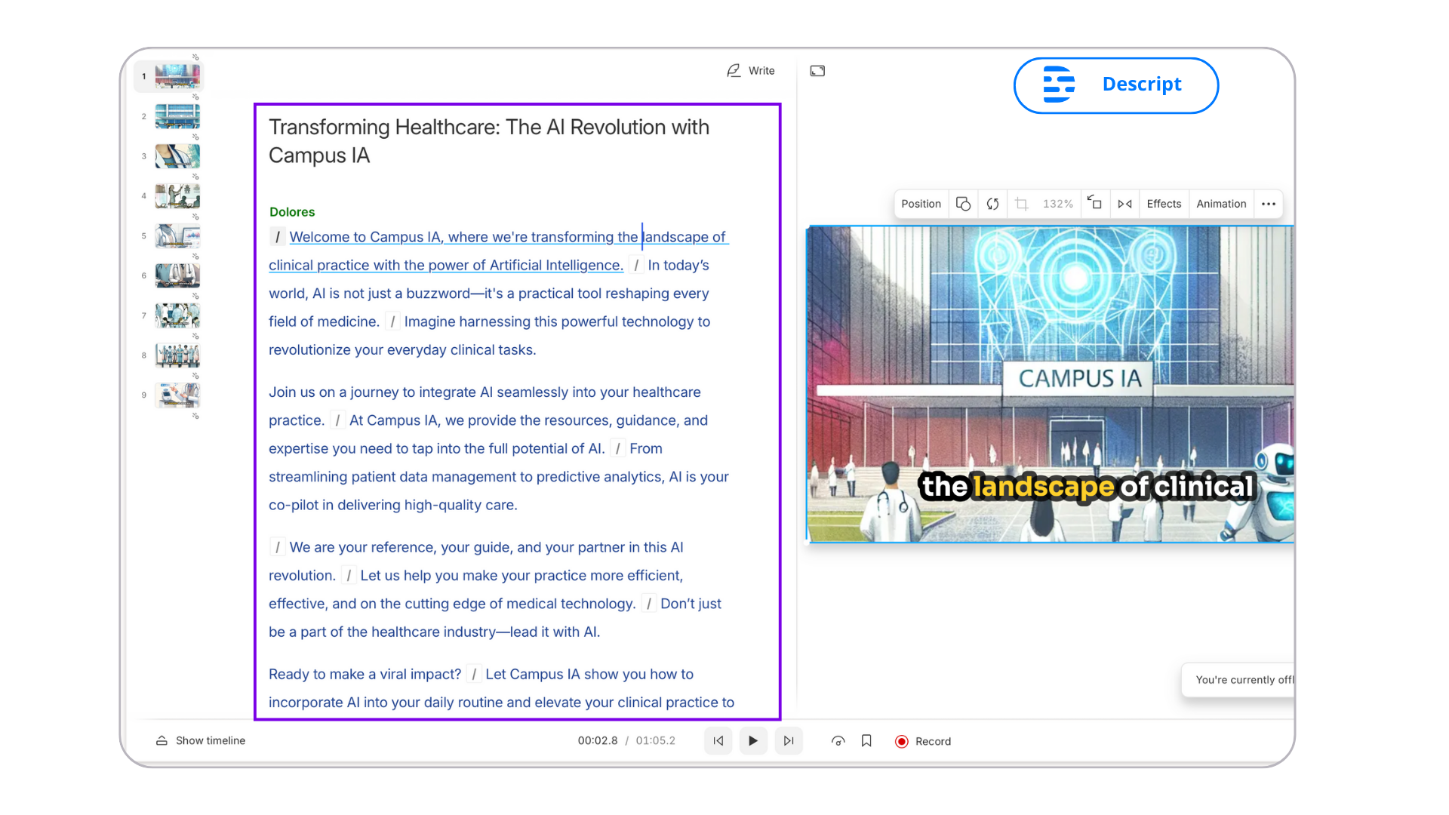Click the transition icon above scene 1
The width and height of the screenshot is (1449, 815).
point(195,57)
